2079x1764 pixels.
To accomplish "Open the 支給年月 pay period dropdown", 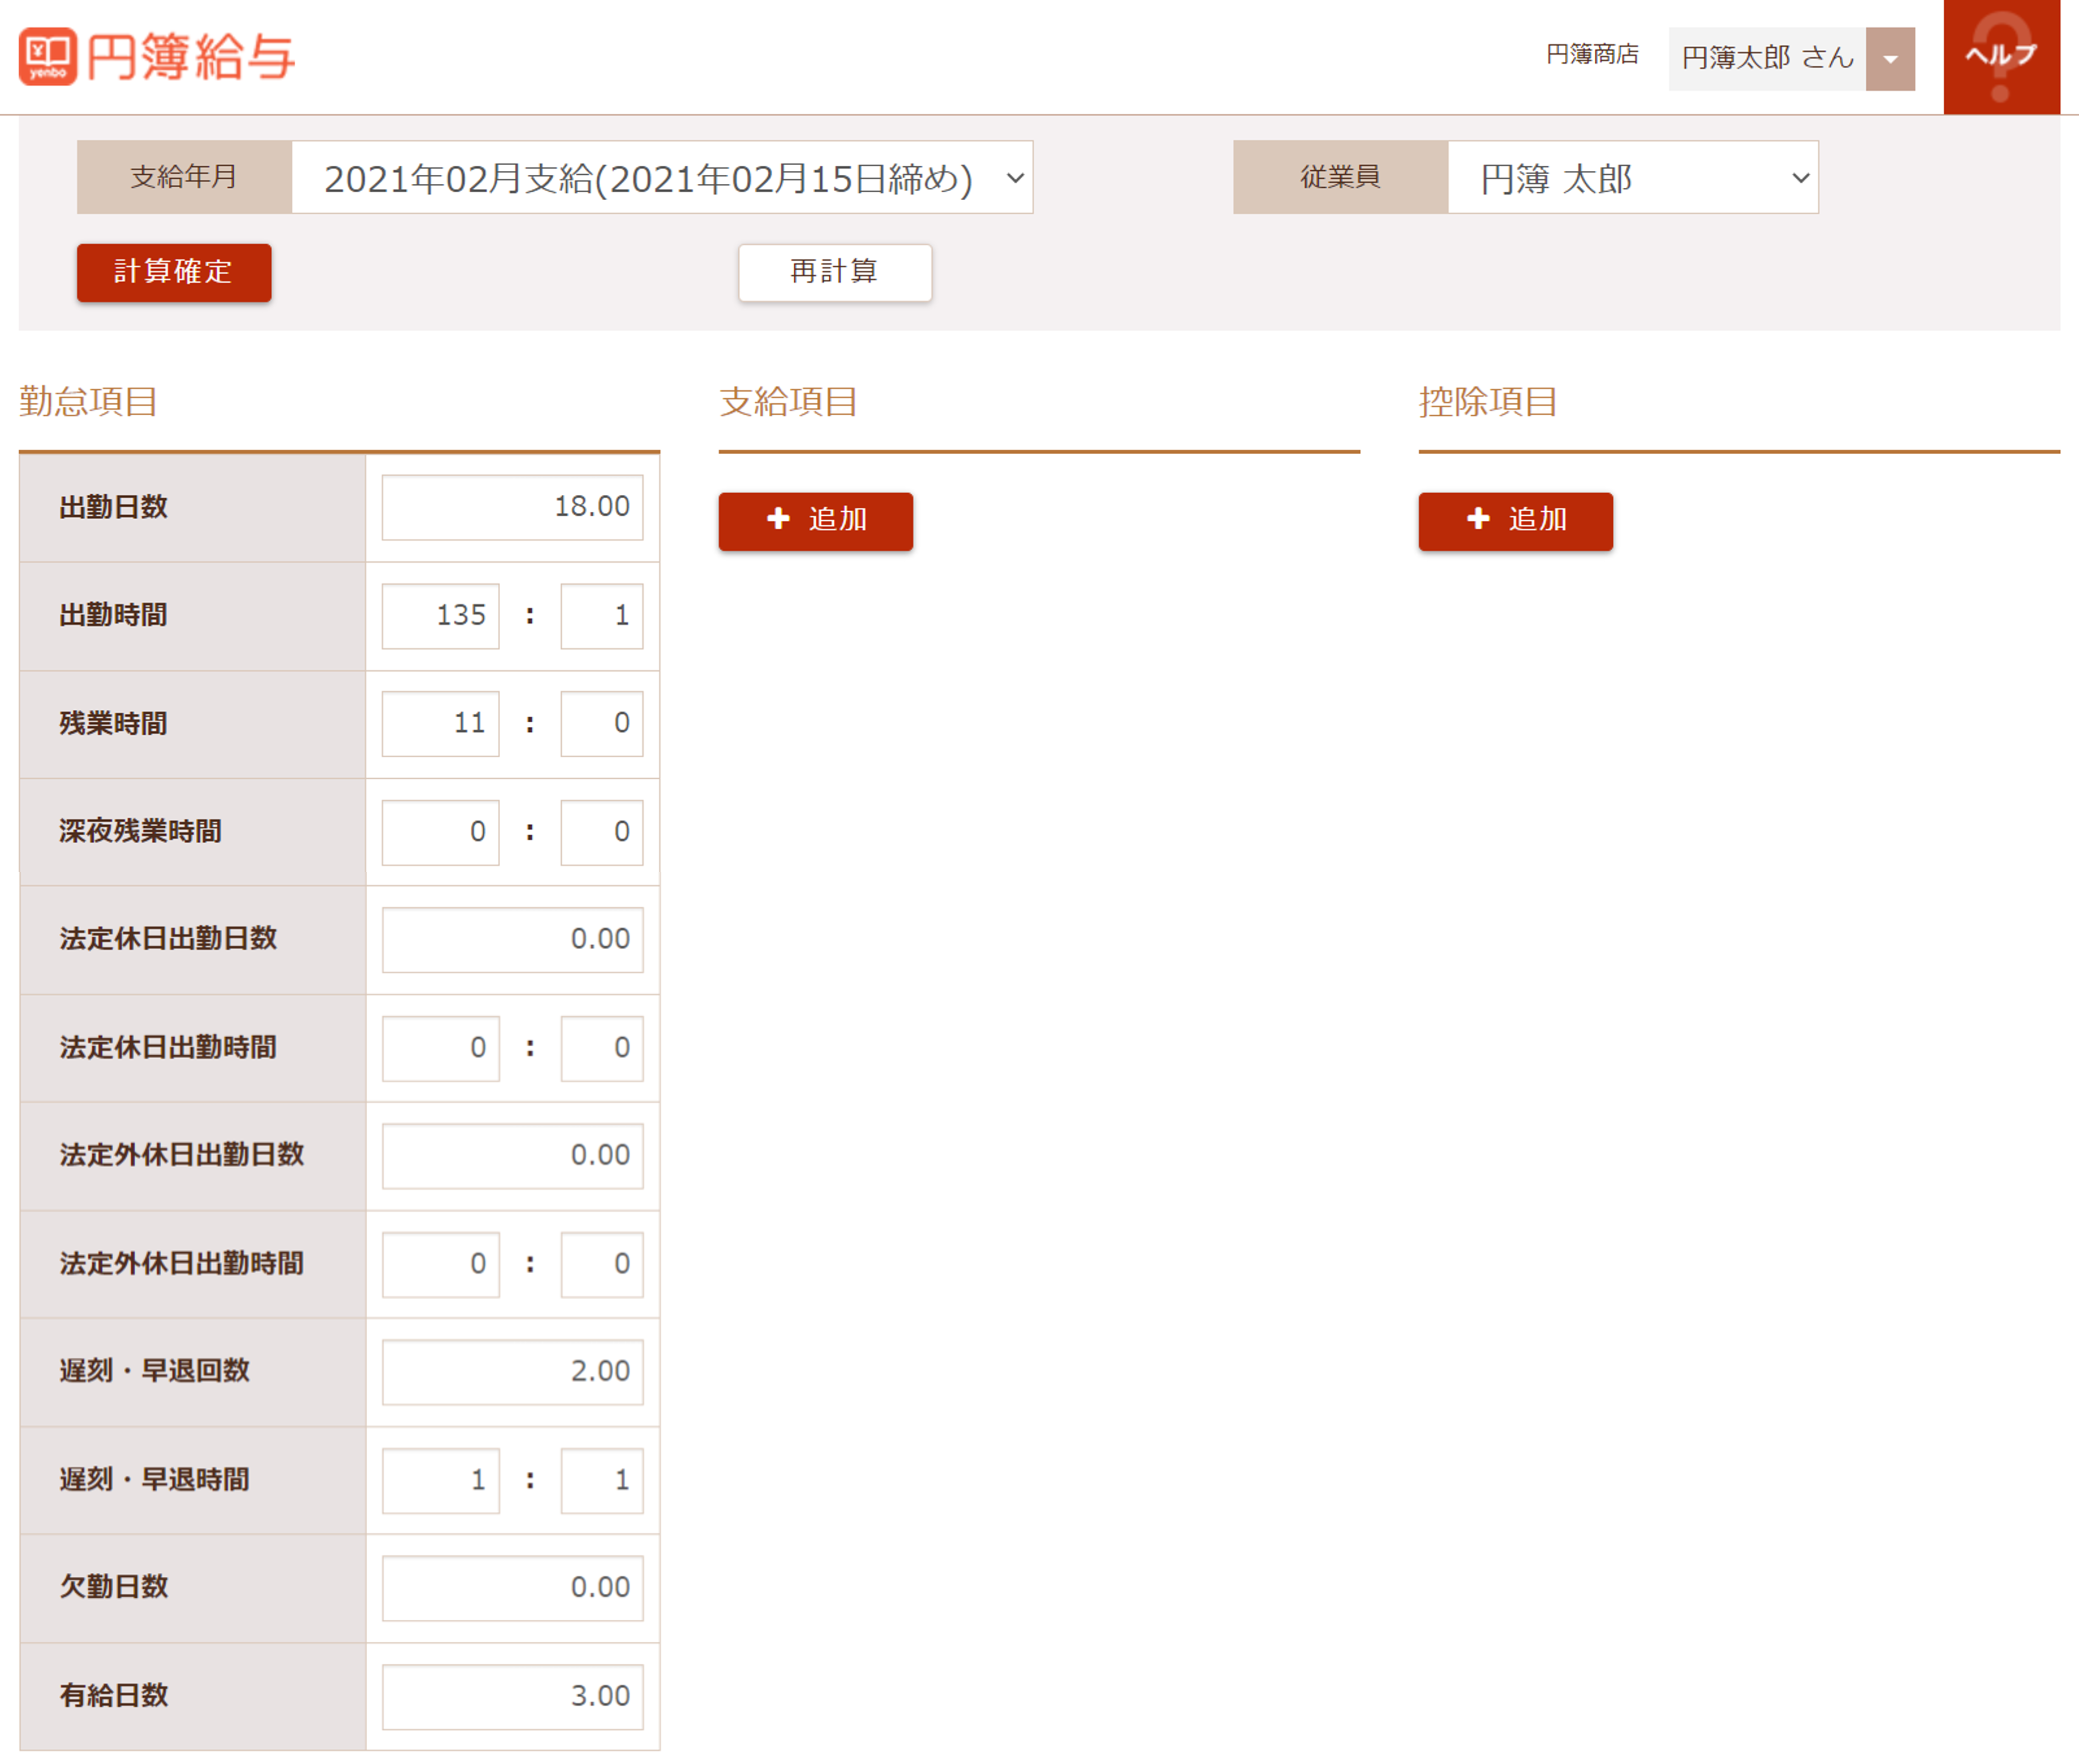I will tap(662, 178).
